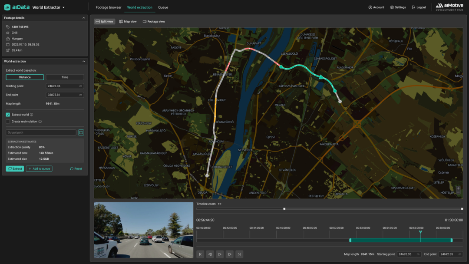Click the 00:56:44:20 current timecode
Screen dimensions: 469x264
(205, 220)
